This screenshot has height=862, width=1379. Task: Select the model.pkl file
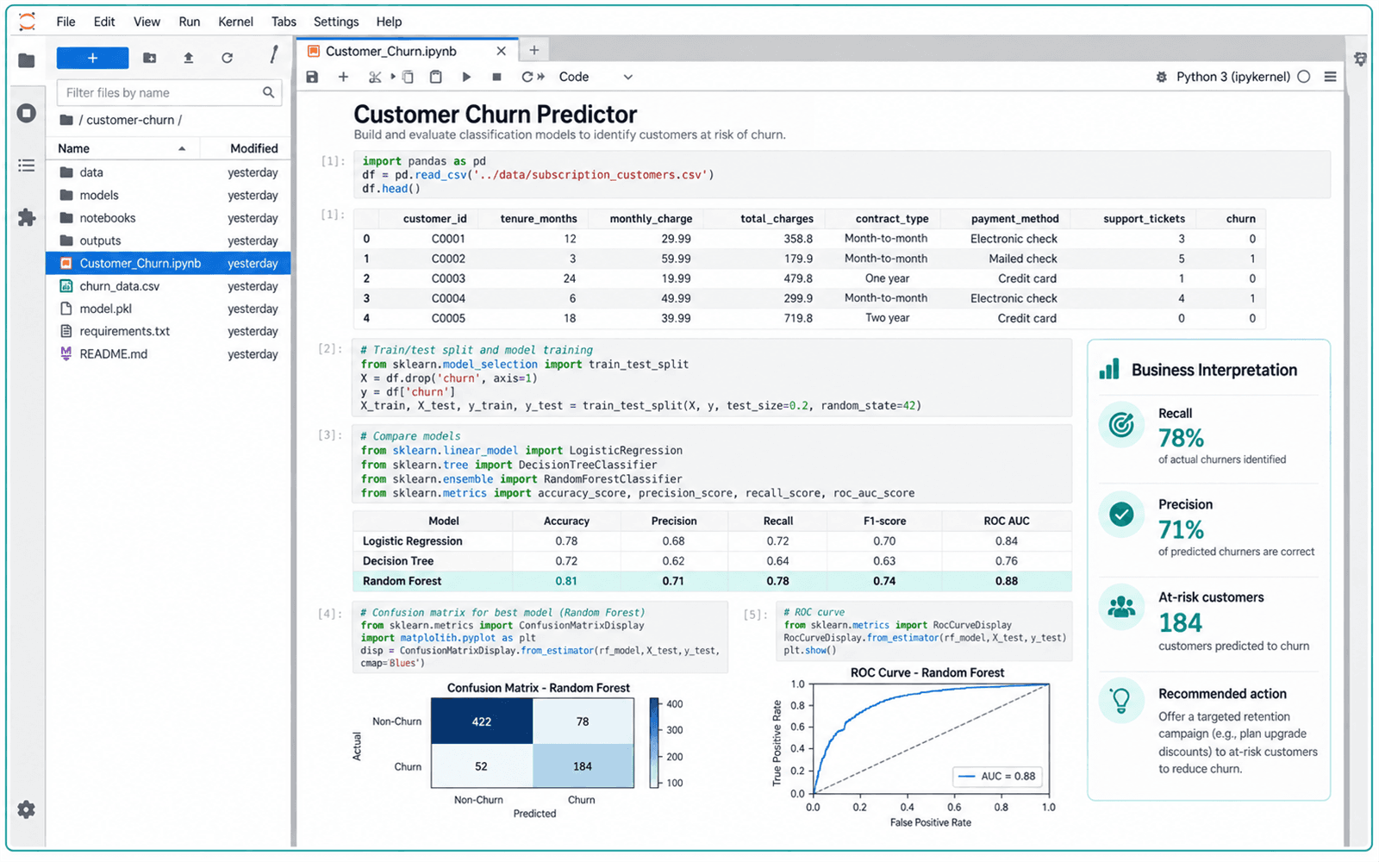[168, 309]
